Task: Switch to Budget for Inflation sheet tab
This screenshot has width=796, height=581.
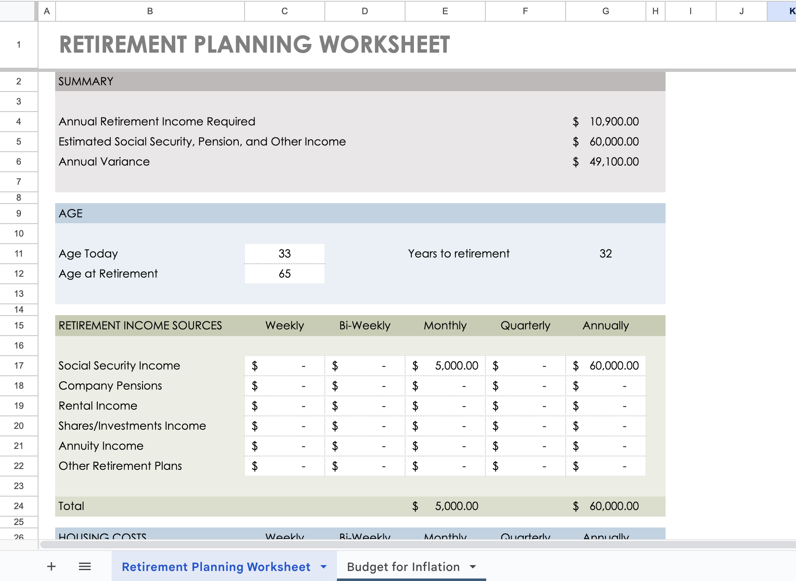Action: [403, 567]
